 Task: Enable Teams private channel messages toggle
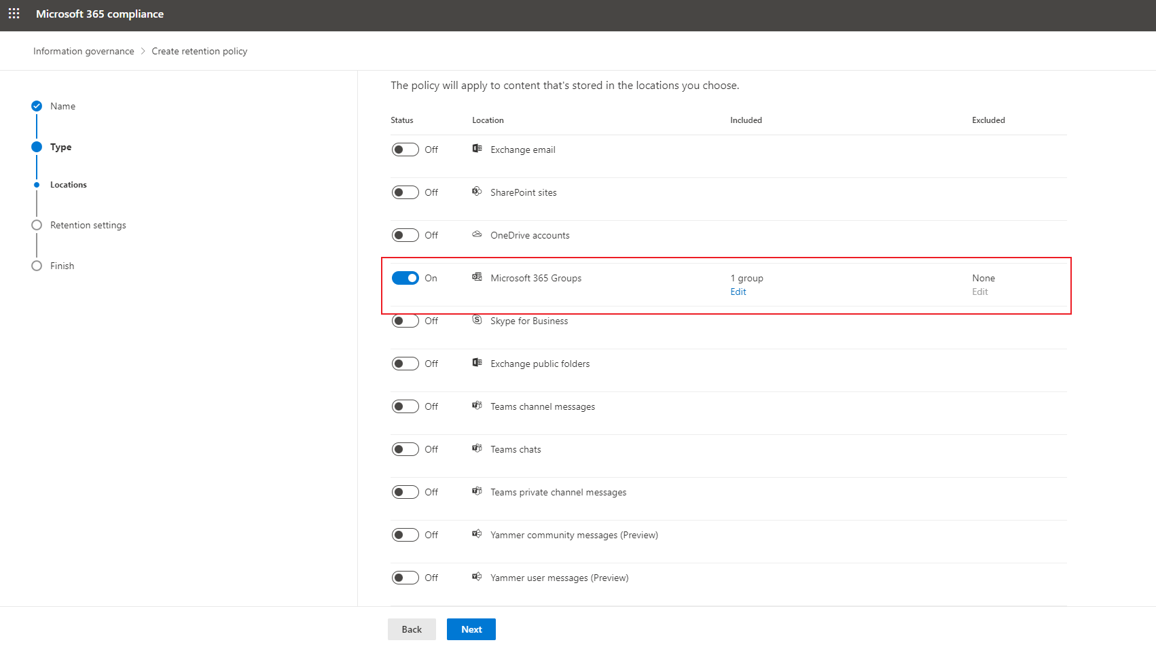tap(405, 492)
